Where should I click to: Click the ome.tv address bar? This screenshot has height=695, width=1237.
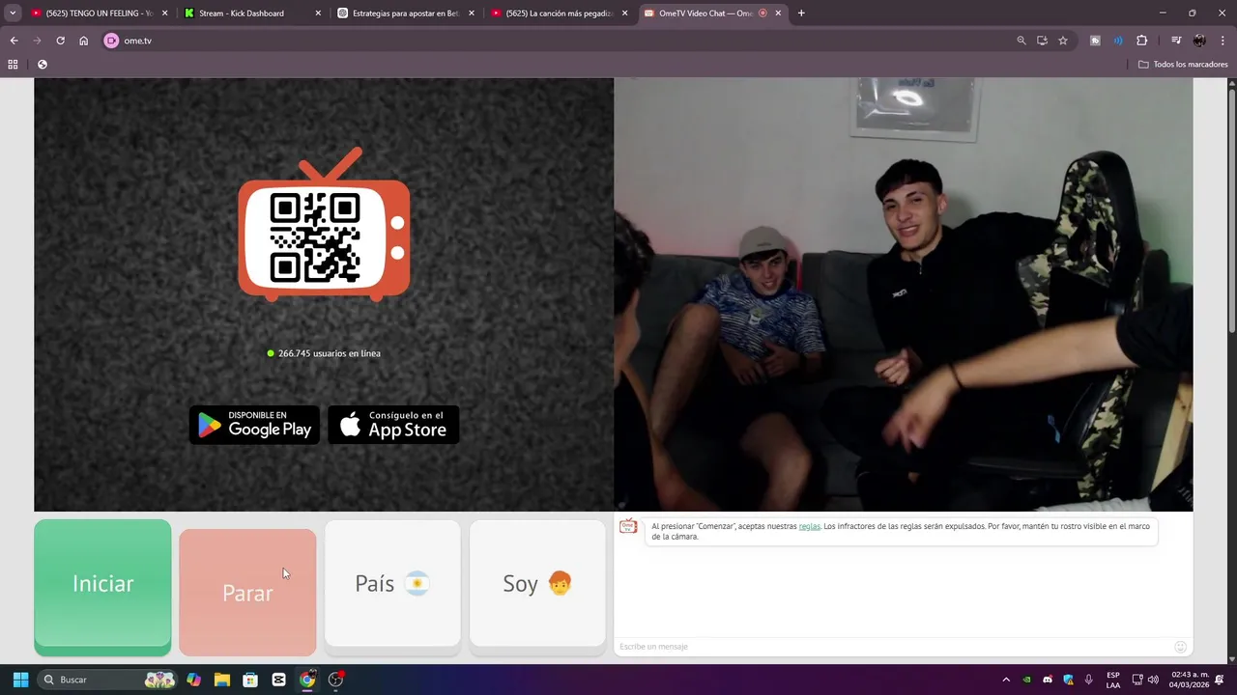coord(561,41)
